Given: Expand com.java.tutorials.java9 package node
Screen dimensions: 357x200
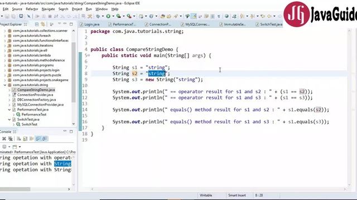Looking at the screenshot, I should [x=5, y=51].
